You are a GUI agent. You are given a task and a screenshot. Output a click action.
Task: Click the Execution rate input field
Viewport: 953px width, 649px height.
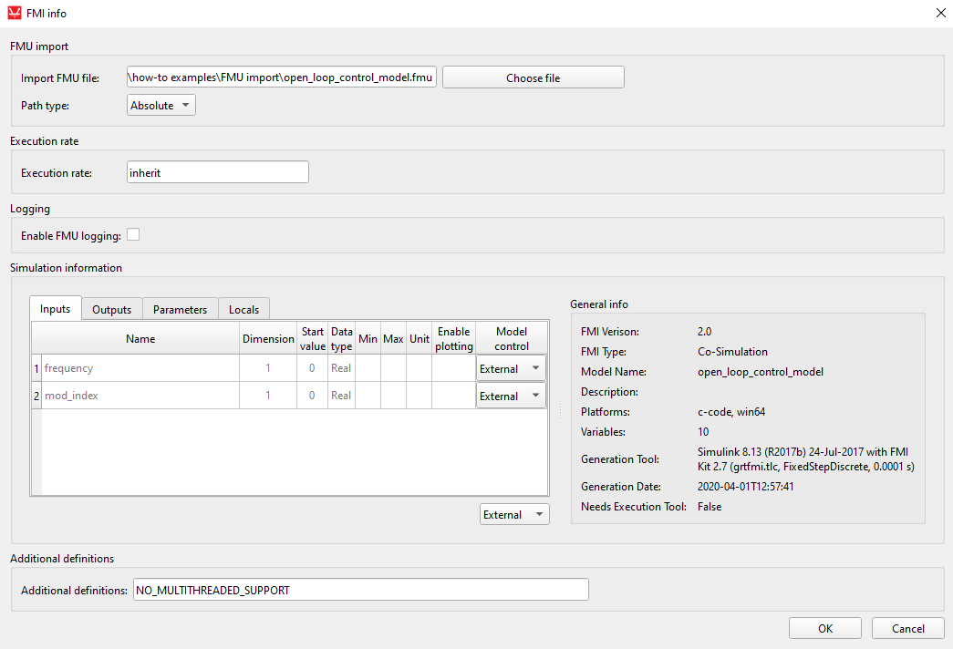coord(217,172)
